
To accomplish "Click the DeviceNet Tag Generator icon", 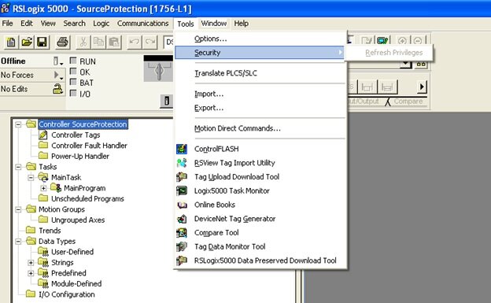I will 182,219.
